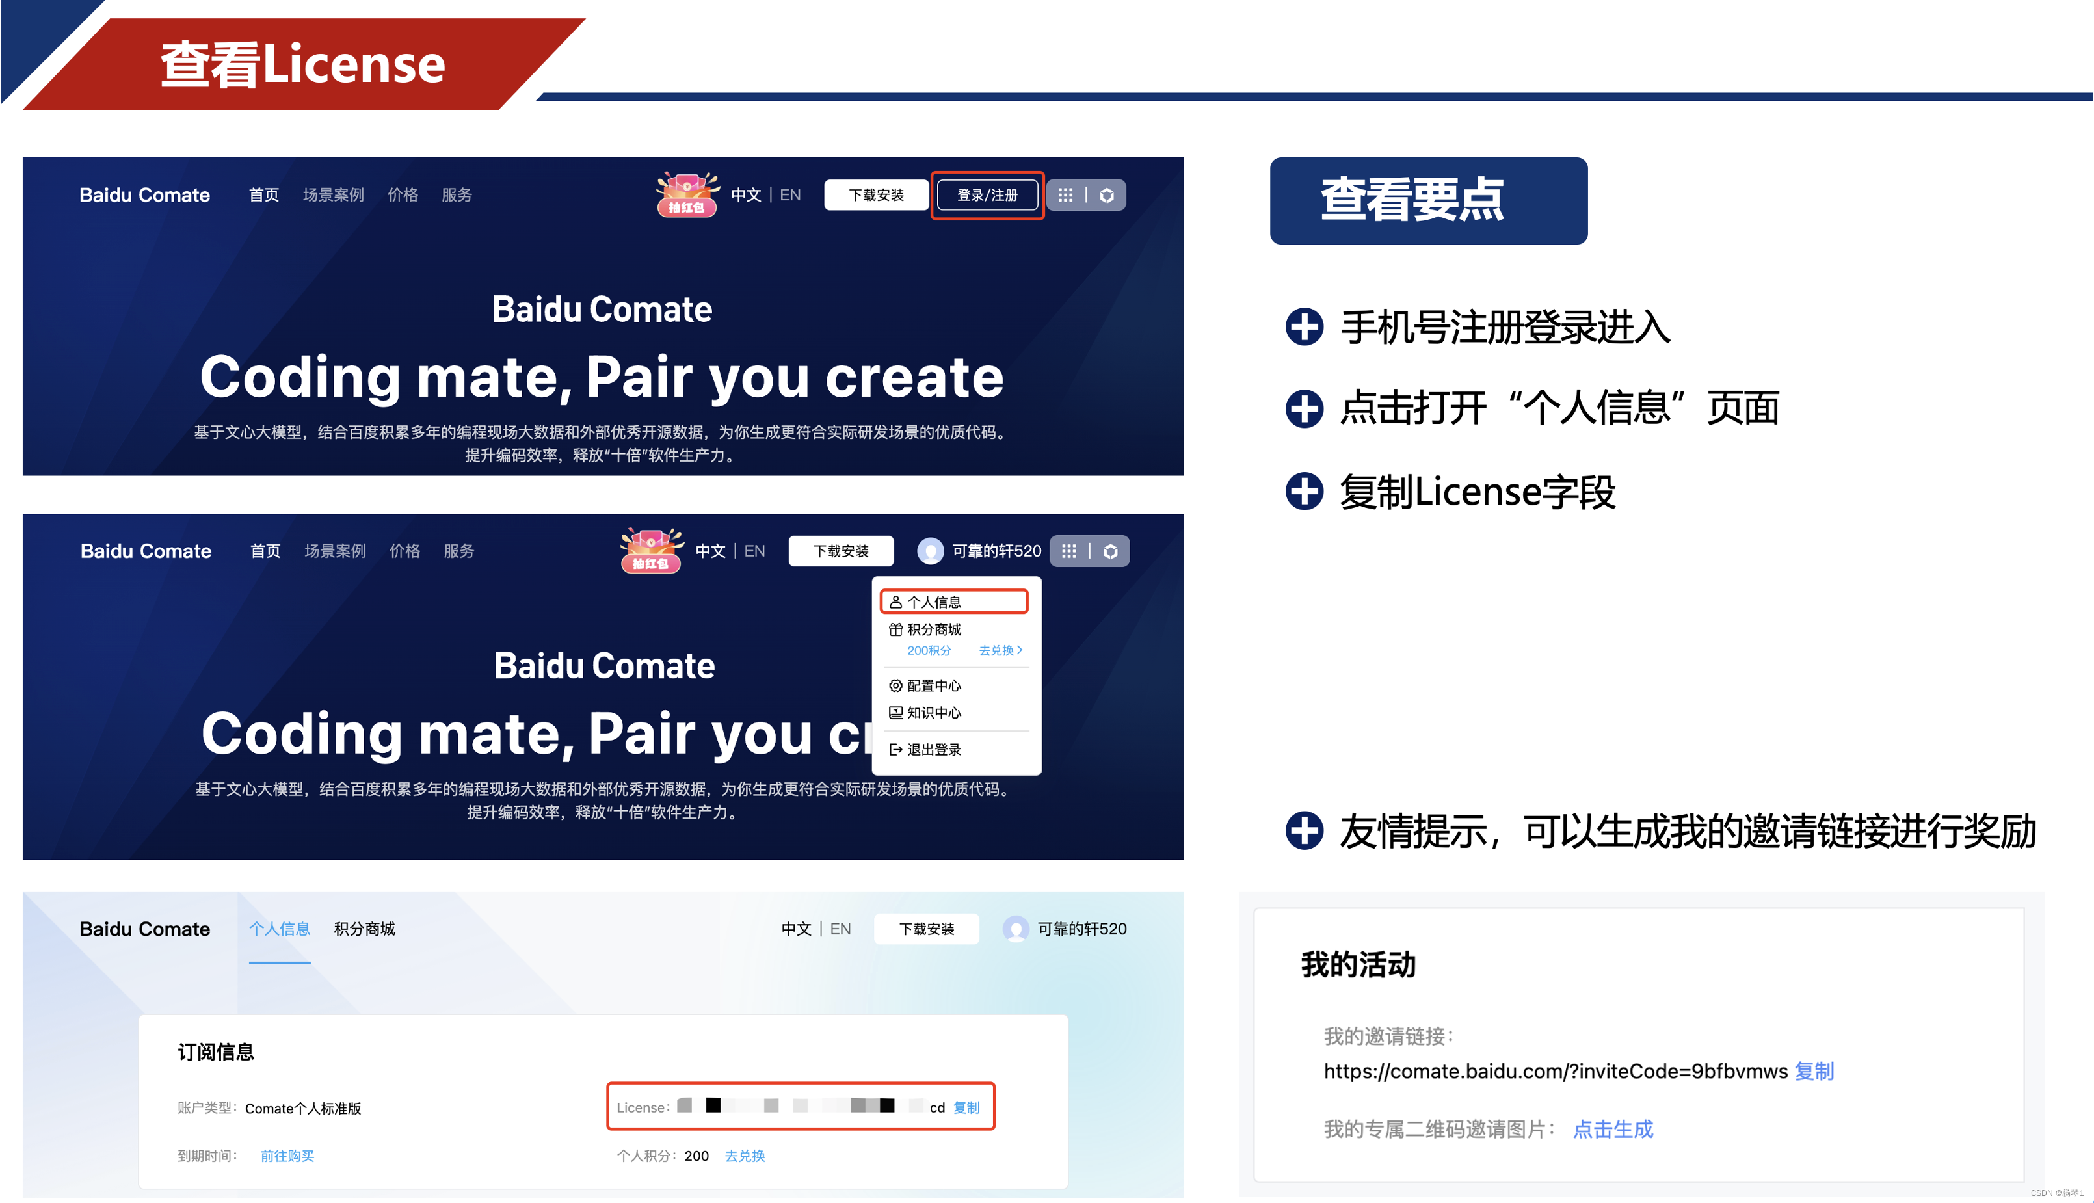Click Baidu Comate logo on the profile page
This screenshot has height=1203, width=2094.
pyautogui.click(x=144, y=929)
